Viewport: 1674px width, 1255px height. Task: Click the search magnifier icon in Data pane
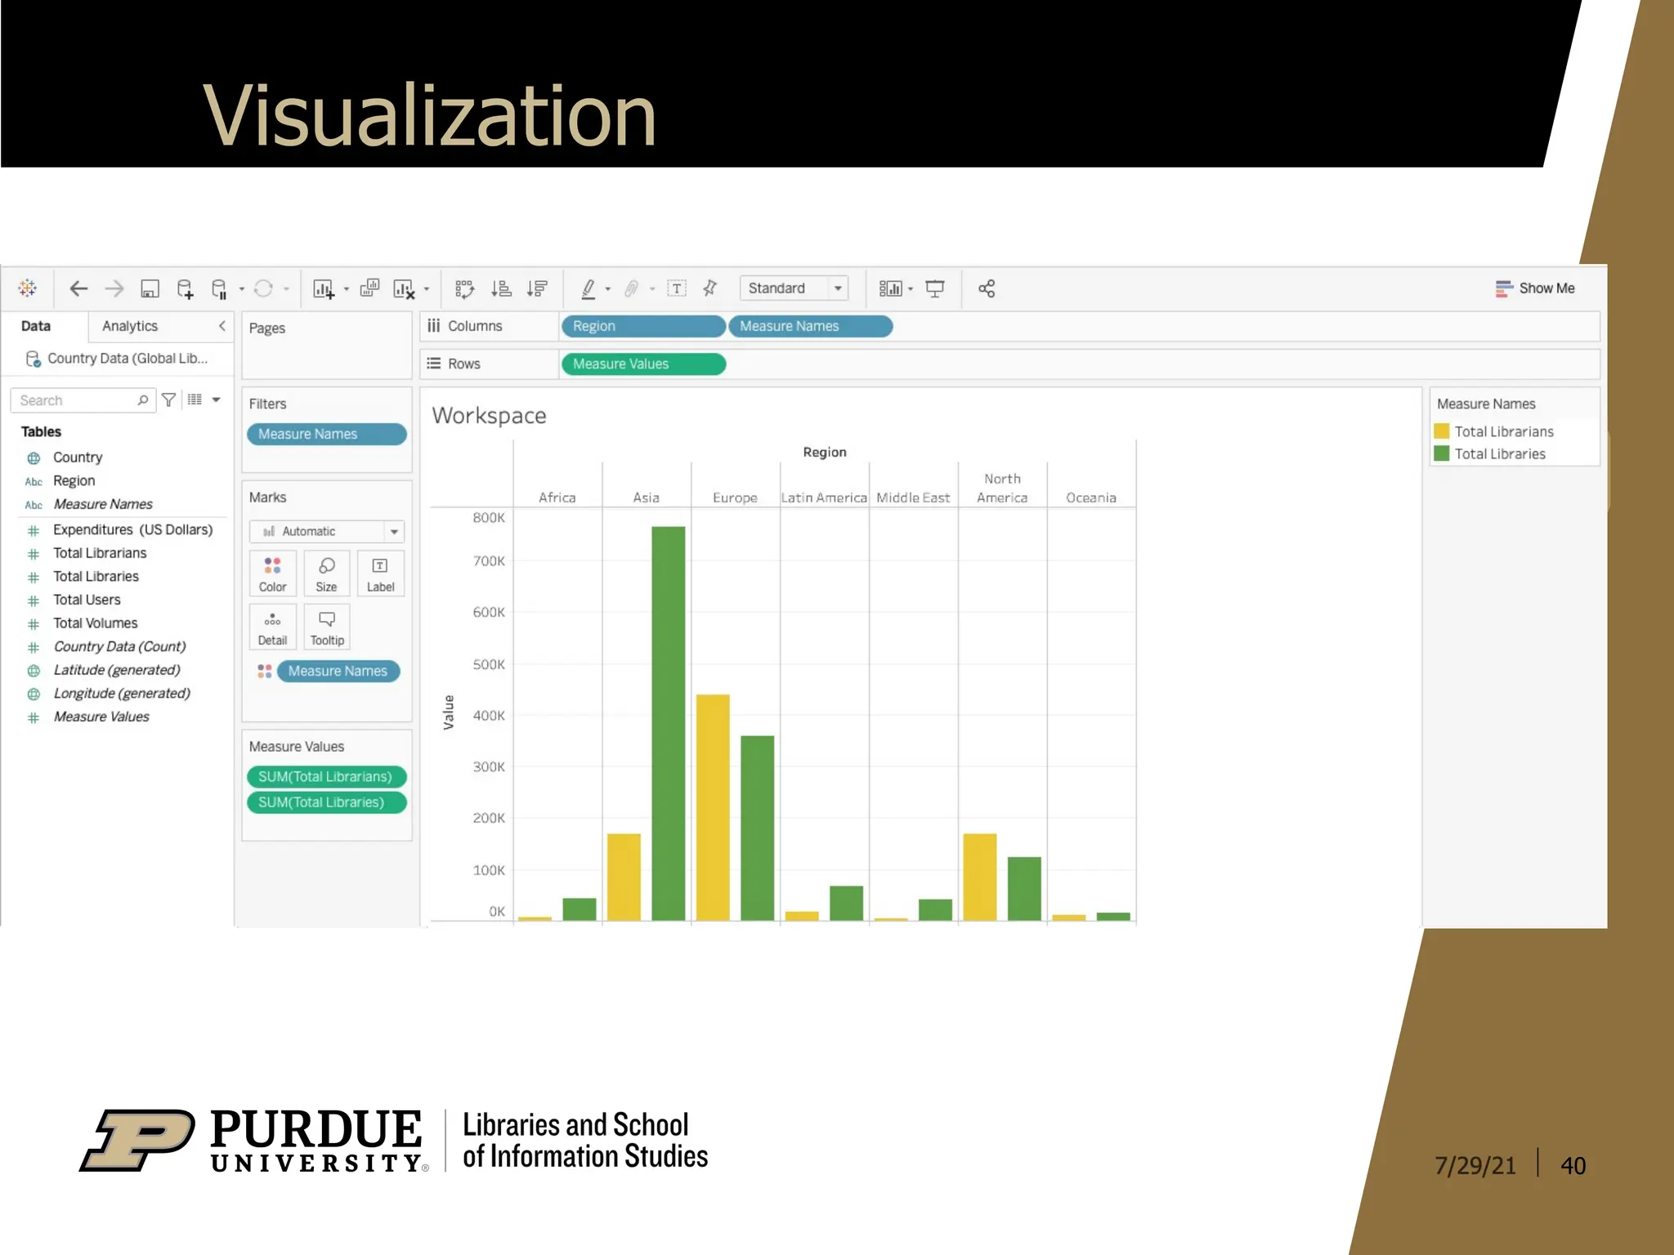(143, 400)
